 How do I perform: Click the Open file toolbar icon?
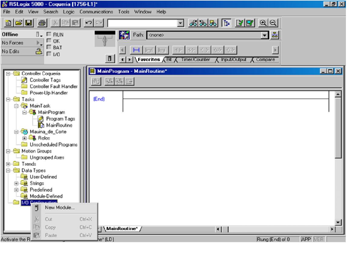pyautogui.click(x=18, y=23)
